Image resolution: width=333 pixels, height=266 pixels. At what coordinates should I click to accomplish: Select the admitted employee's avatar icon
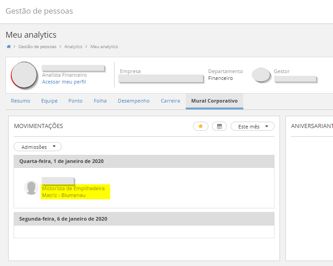(x=31, y=187)
